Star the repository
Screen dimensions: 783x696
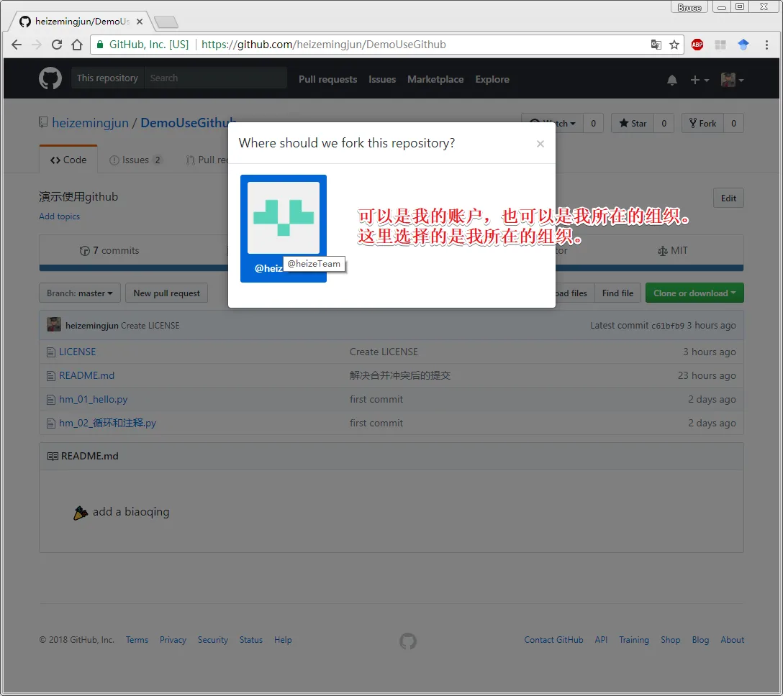(x=633, y=123)
